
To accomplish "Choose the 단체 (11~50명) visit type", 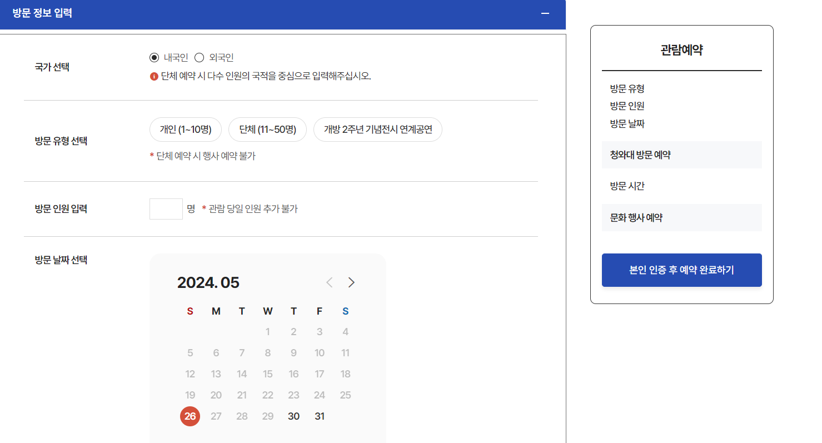I will pos(267,129).
